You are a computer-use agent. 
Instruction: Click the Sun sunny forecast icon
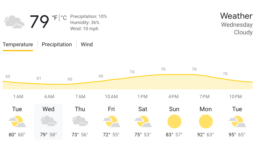174,121
